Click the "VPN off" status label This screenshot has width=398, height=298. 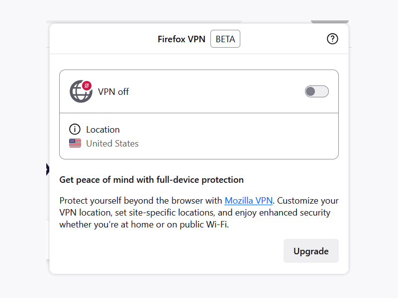tap(113, 91)
